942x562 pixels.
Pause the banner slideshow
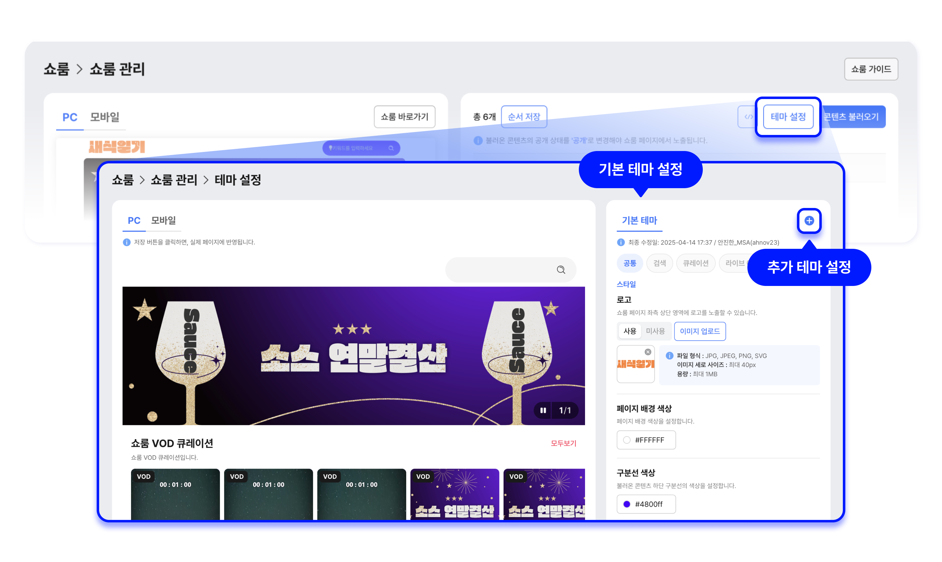pyautogui.click(x=543, y=411)
